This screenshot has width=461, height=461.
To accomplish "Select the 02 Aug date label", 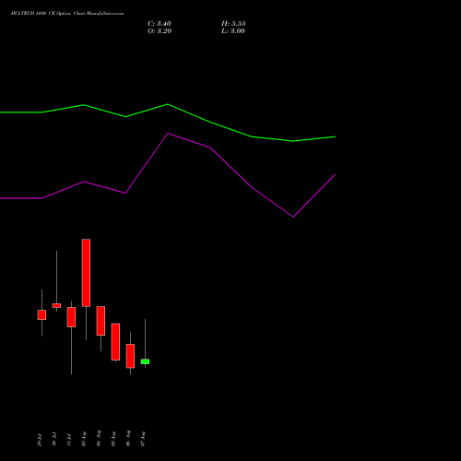I will pos(84,439).
